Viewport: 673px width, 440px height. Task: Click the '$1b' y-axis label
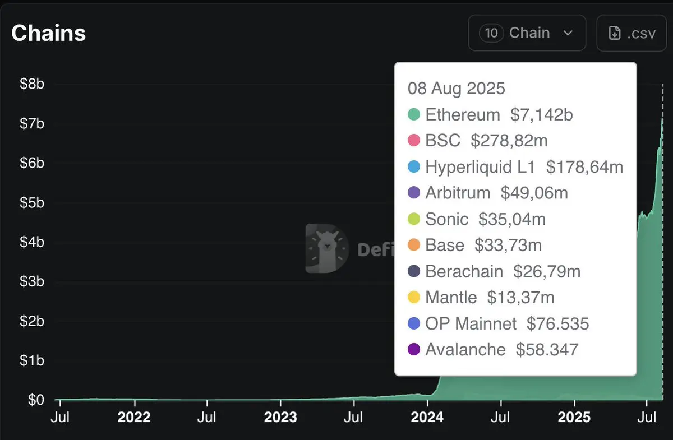[x=32, y=360]
